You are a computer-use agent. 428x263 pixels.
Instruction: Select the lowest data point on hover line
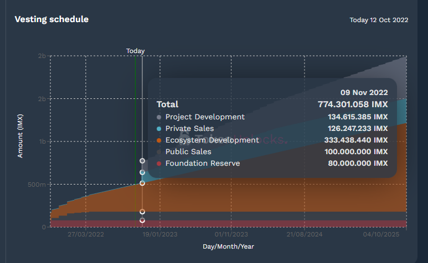(x=142, y=220)
